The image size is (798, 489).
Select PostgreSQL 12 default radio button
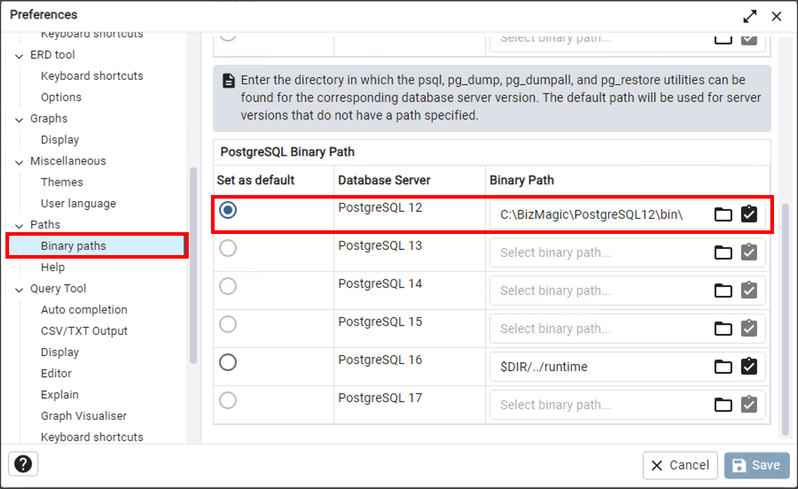pyautogui.click(x=228, y=210)
